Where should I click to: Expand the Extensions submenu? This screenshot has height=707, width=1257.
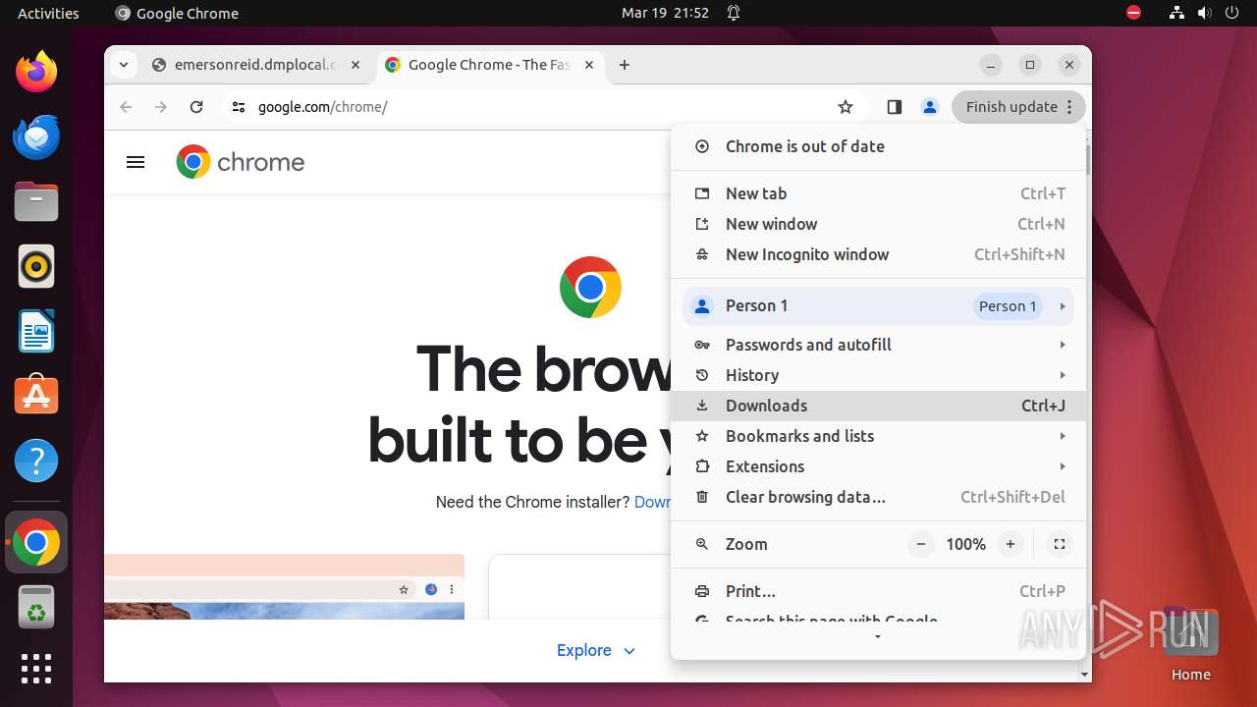point(878,466)
